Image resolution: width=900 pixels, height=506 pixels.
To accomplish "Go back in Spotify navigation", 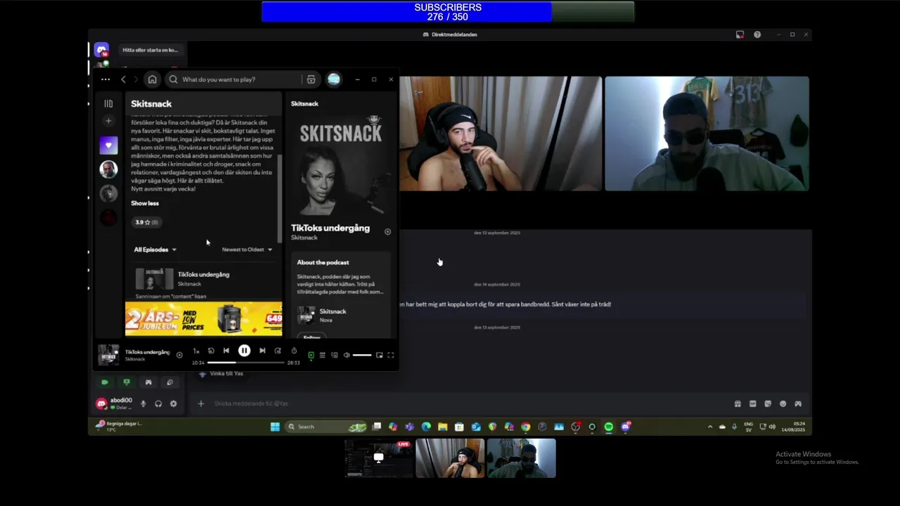I will click(x=123, y=79).
